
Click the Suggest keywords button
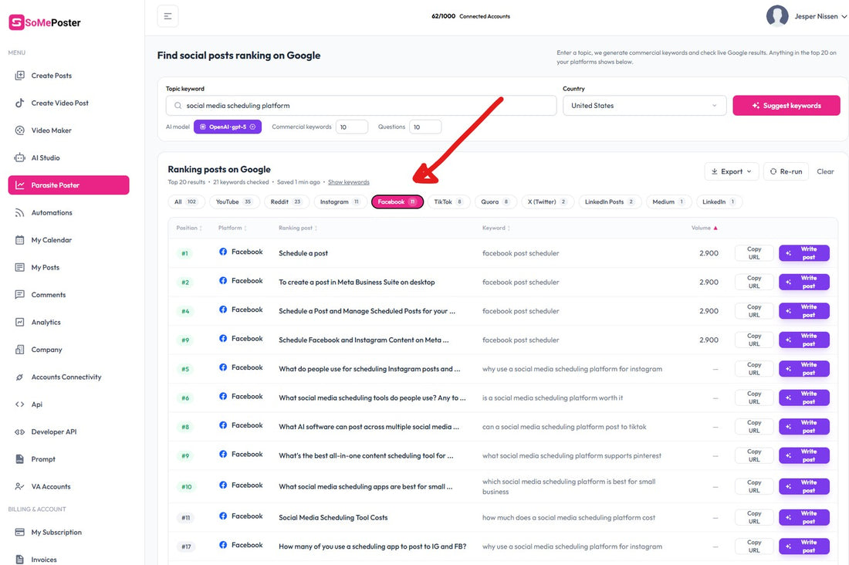point(786,106)
